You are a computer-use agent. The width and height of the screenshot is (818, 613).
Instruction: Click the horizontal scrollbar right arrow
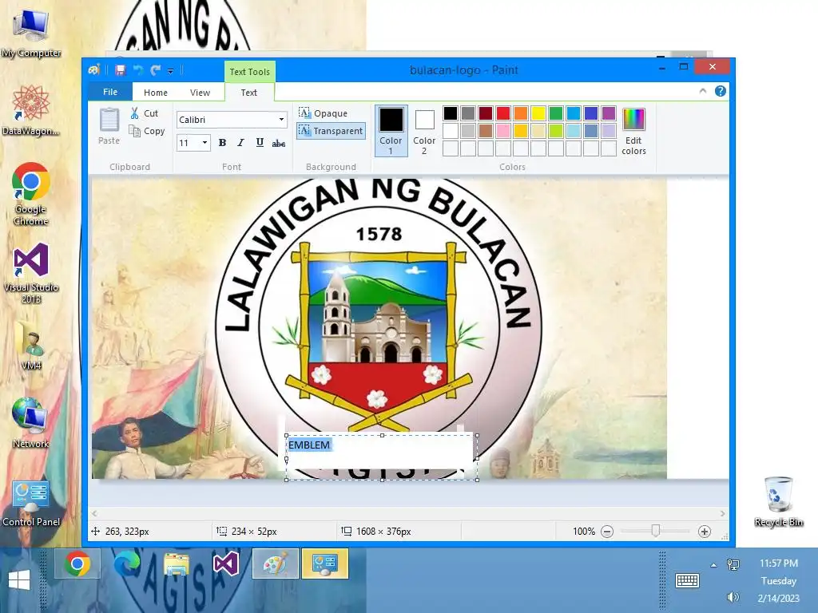pyautogui.click(x=722, y=514)
